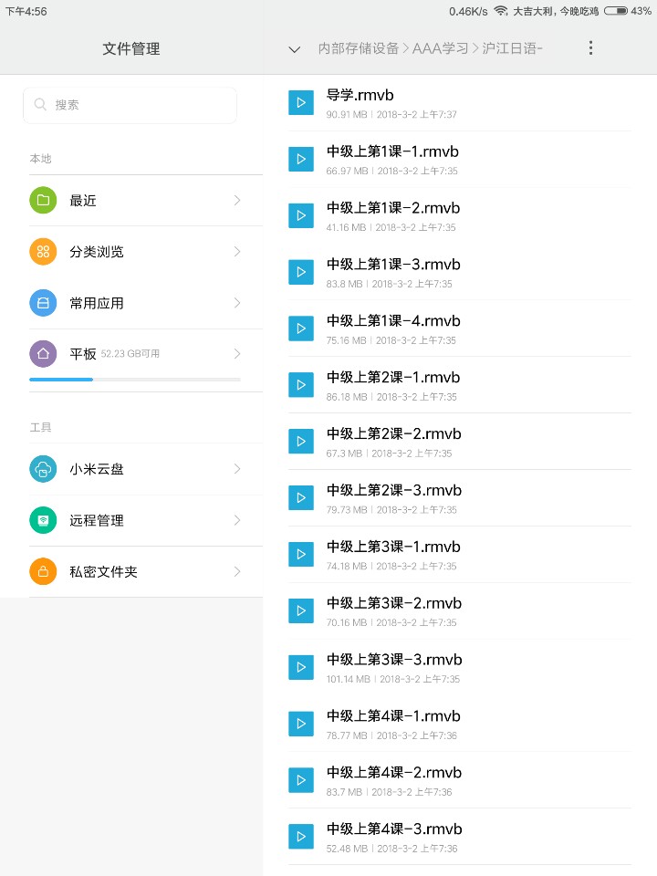Viewport: 657px width, 876px height.
Task: Open the file 中级上第3课-3.rmvb
Action: (394, 660)
